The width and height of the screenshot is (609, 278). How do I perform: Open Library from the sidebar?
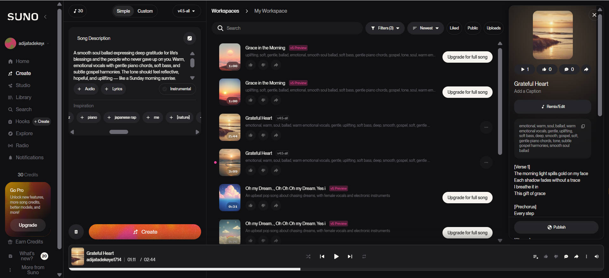point(23,98)
